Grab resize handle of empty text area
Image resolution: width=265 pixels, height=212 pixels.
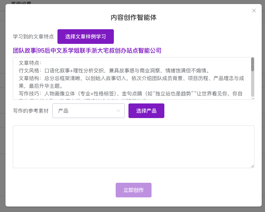click(x=253, y=166)
